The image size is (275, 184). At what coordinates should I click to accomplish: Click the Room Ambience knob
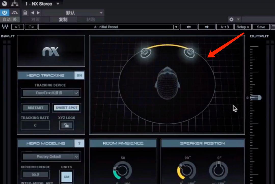click(122, 170)
